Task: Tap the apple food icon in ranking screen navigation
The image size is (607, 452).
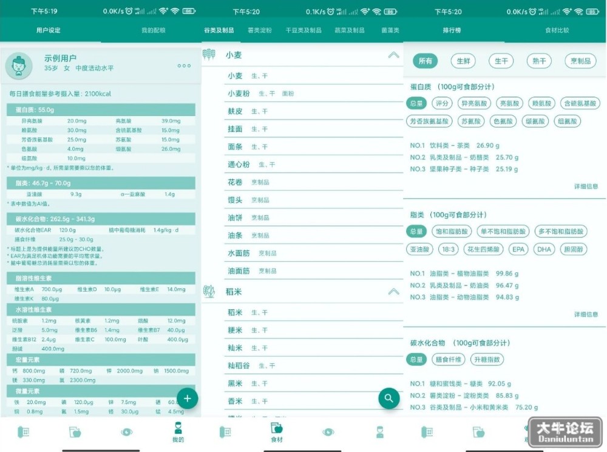Action: pos(478,432)
